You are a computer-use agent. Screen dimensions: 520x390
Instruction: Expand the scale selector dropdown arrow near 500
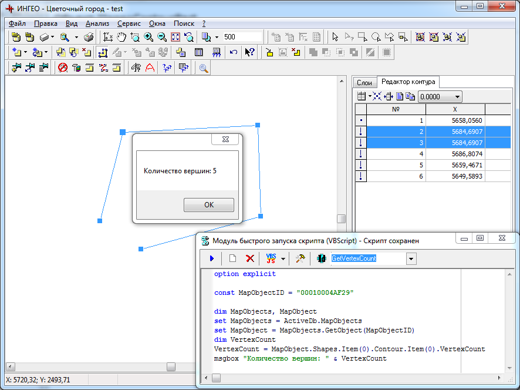[x=217, y=37]
